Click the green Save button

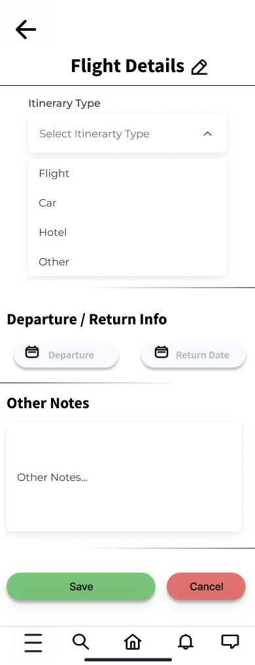pyautogui.click(x=81, y=586)
